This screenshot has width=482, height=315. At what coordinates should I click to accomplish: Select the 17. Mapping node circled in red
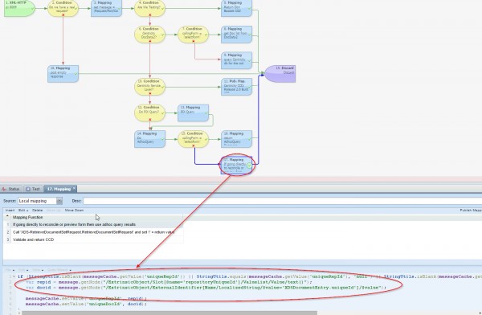coord(236,166)
